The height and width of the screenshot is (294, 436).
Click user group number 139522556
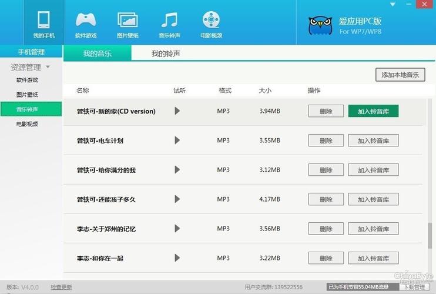(x=289, y=287)
